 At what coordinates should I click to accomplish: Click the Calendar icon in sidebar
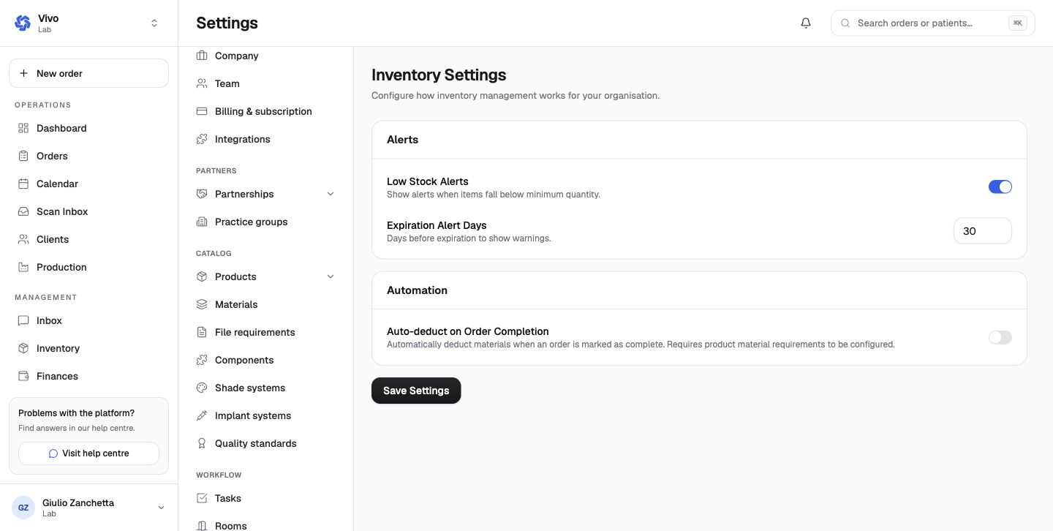23,184
